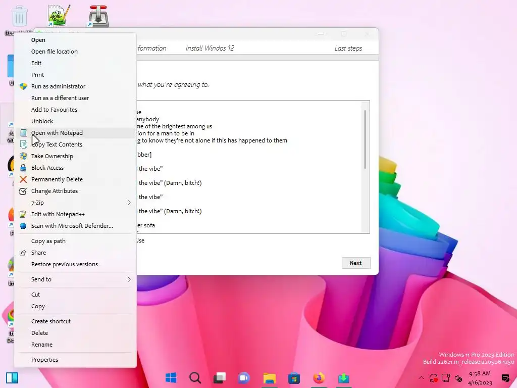Viewport: 517px width, 388px height.
Task: Click the red X Permanently Delete icon
Action: coord(23,179)
